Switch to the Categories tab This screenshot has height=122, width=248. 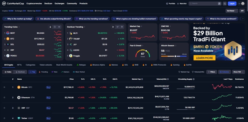click(30, 65)
